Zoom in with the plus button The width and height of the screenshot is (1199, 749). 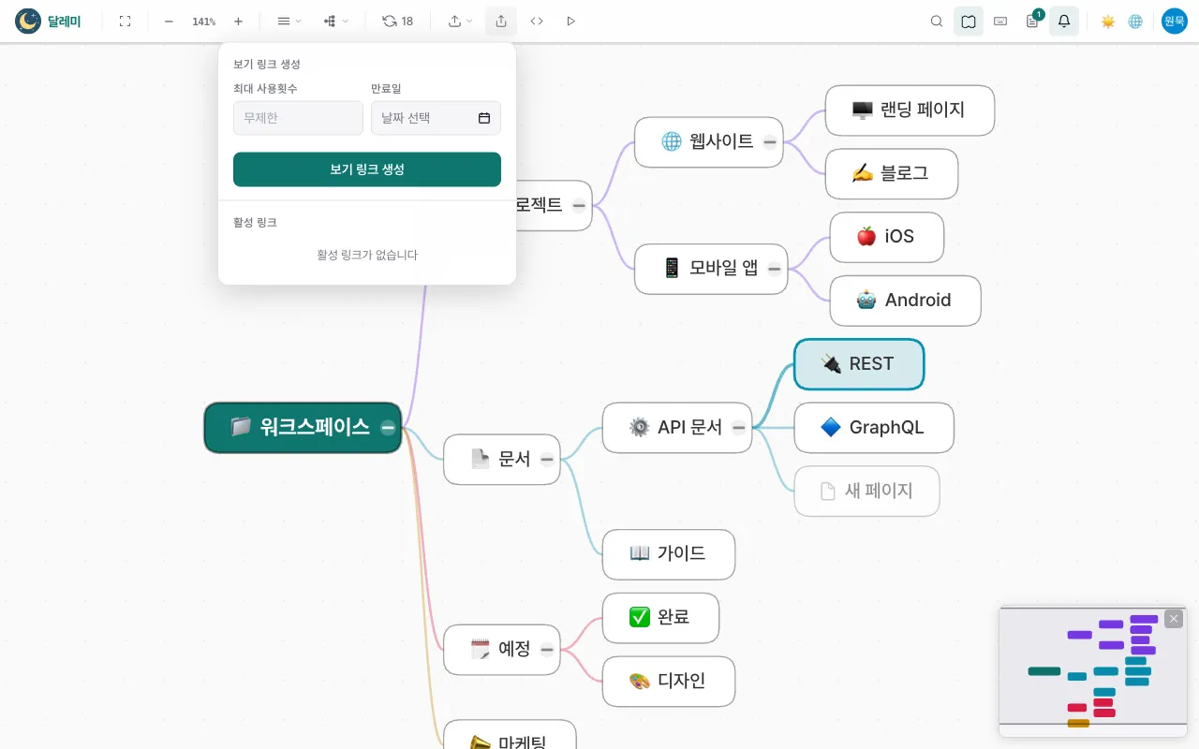pyautogui.click(x=238, y=21)
